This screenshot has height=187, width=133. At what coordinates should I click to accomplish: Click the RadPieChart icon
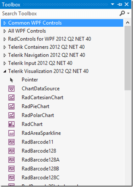click(x=12, y=106)
